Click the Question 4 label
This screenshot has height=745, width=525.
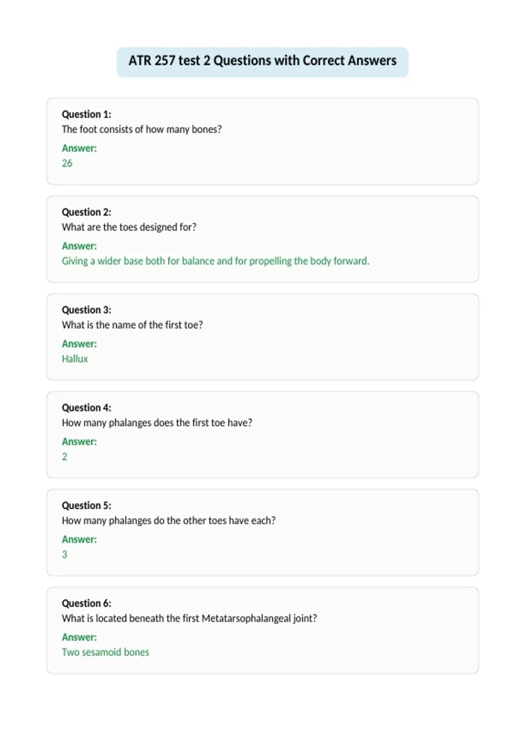click(x=87, y=408)
